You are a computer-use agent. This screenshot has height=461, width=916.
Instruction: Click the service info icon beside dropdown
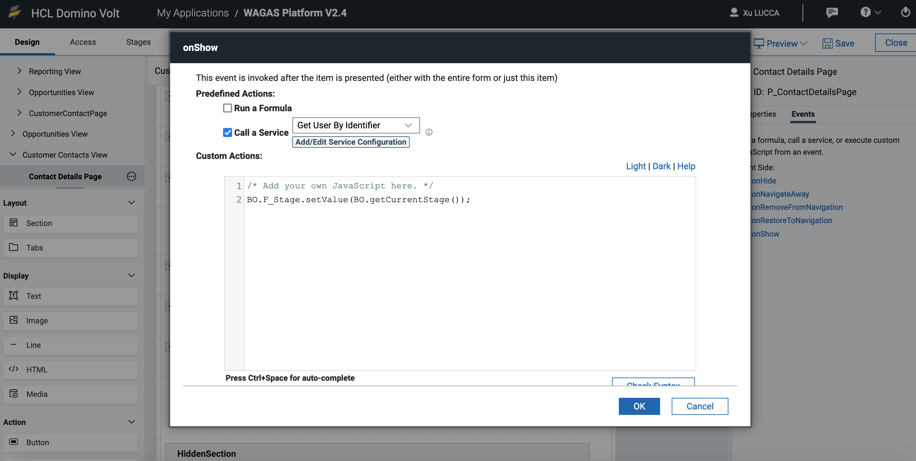click(x=429, y=132)
